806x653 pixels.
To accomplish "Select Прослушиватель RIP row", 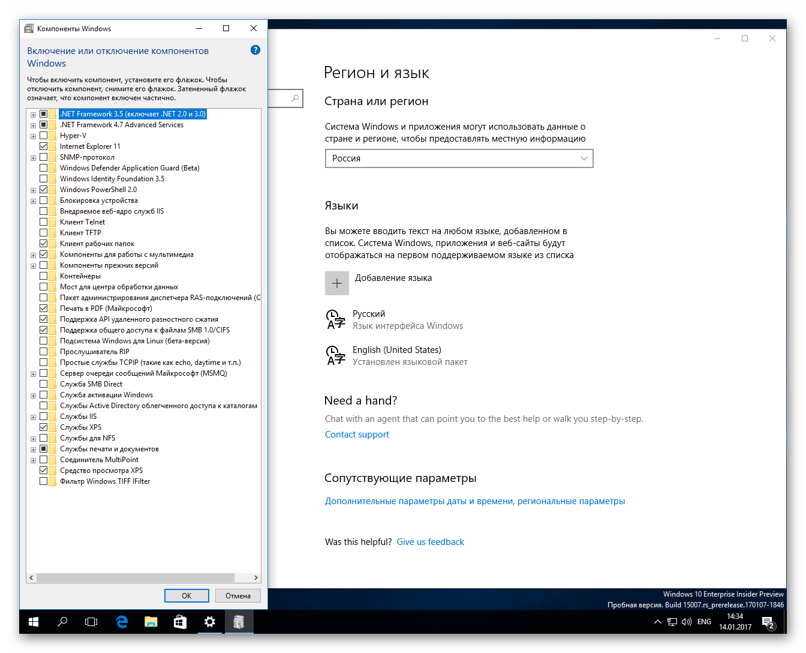I will click(94, 352).
